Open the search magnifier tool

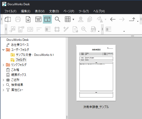57,19
